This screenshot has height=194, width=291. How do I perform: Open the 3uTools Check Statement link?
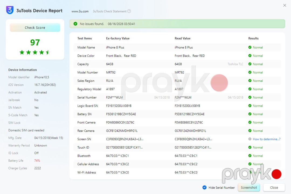109,11
